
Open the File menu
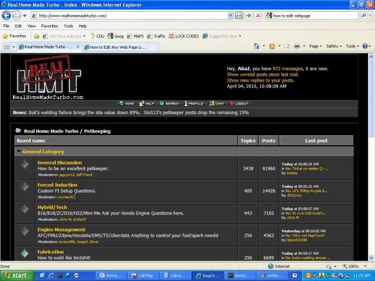click(7, 26)
